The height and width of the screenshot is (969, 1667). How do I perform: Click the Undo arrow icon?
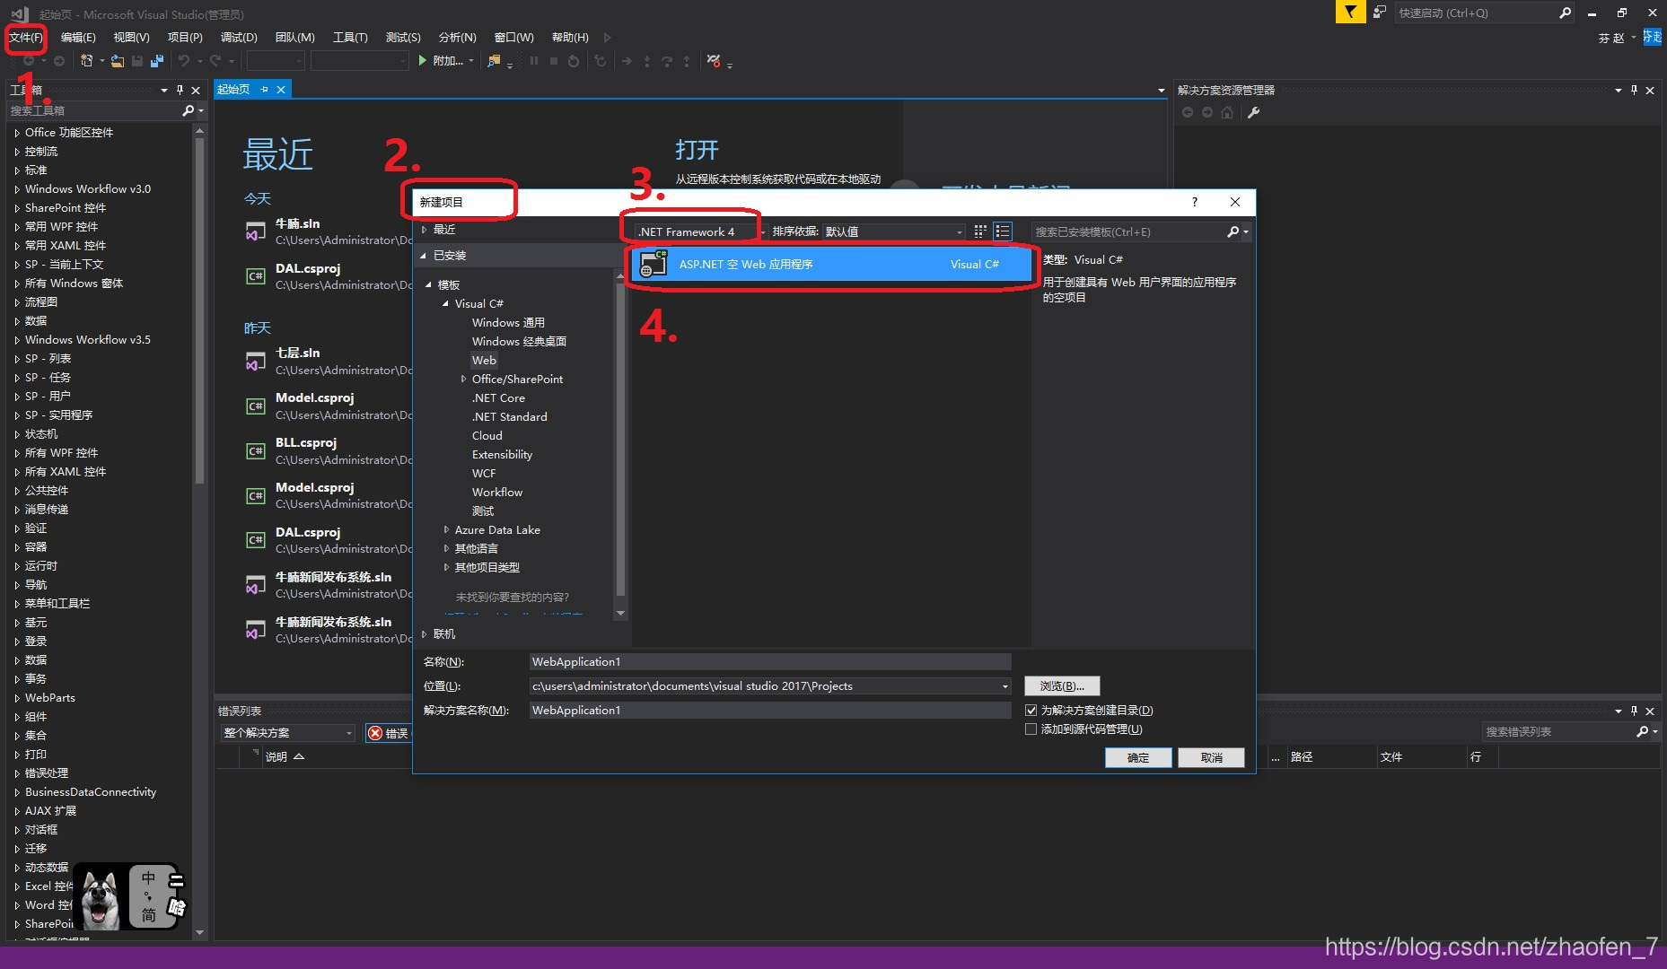[x=183, y=61]
